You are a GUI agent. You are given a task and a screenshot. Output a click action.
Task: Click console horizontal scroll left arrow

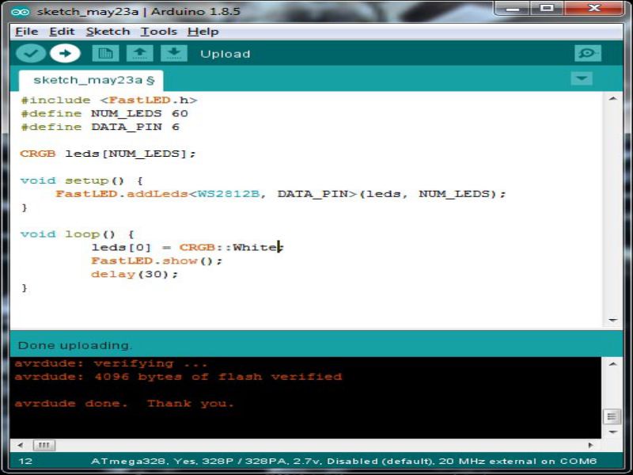tap(21, 445)
